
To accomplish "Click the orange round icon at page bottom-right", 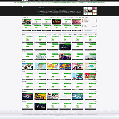I will tap(117, 115).
